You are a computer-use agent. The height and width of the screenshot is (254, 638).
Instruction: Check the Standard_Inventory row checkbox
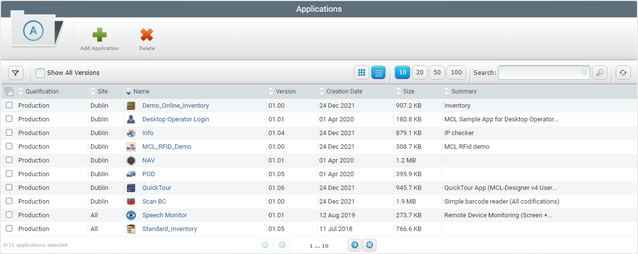(x=9, y=229)
